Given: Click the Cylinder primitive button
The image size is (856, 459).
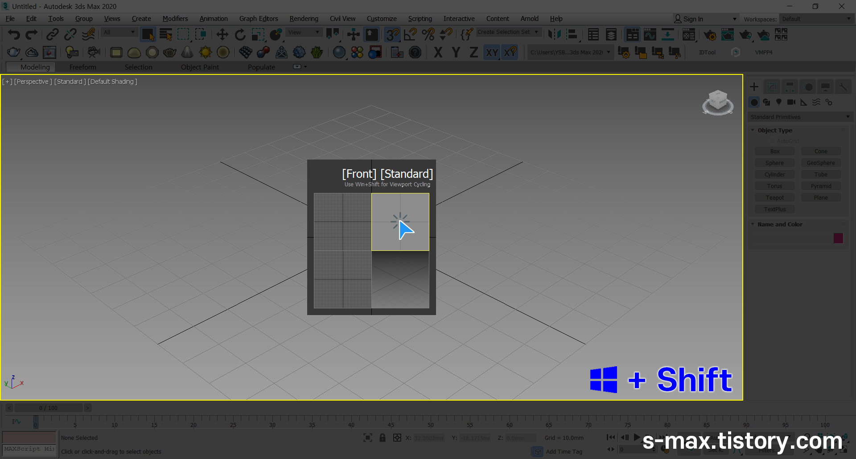Looking at the screenshot, I should pyautogui.click(x=775, y=175).
